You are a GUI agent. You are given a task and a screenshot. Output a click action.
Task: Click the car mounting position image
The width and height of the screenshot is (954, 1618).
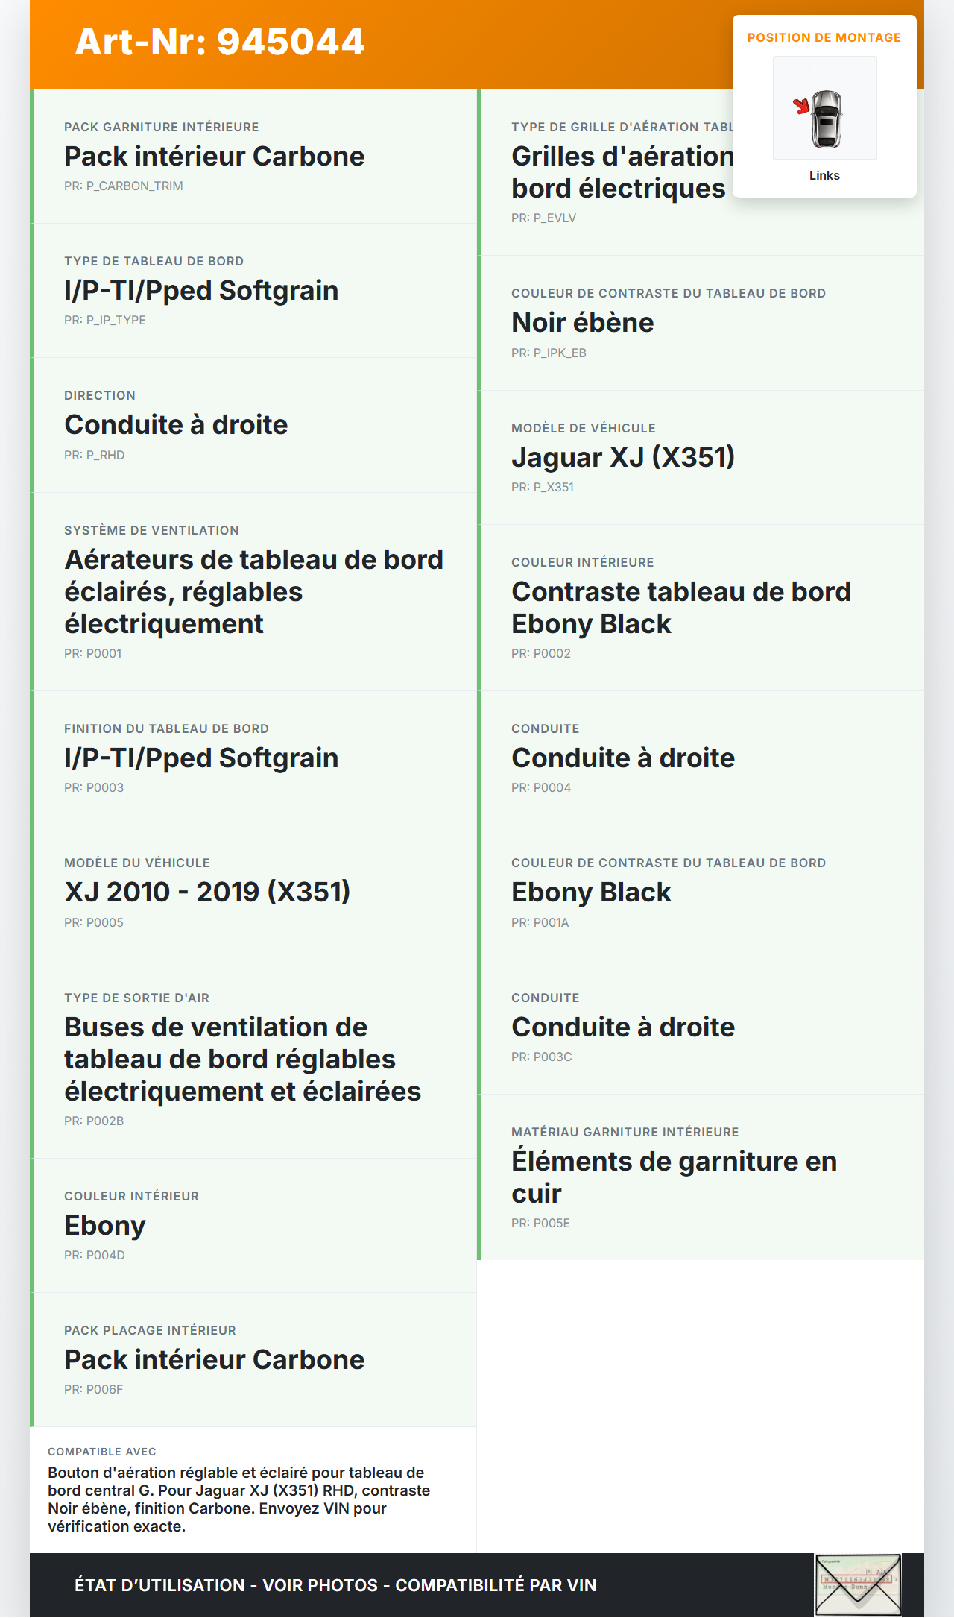[824, 108]
